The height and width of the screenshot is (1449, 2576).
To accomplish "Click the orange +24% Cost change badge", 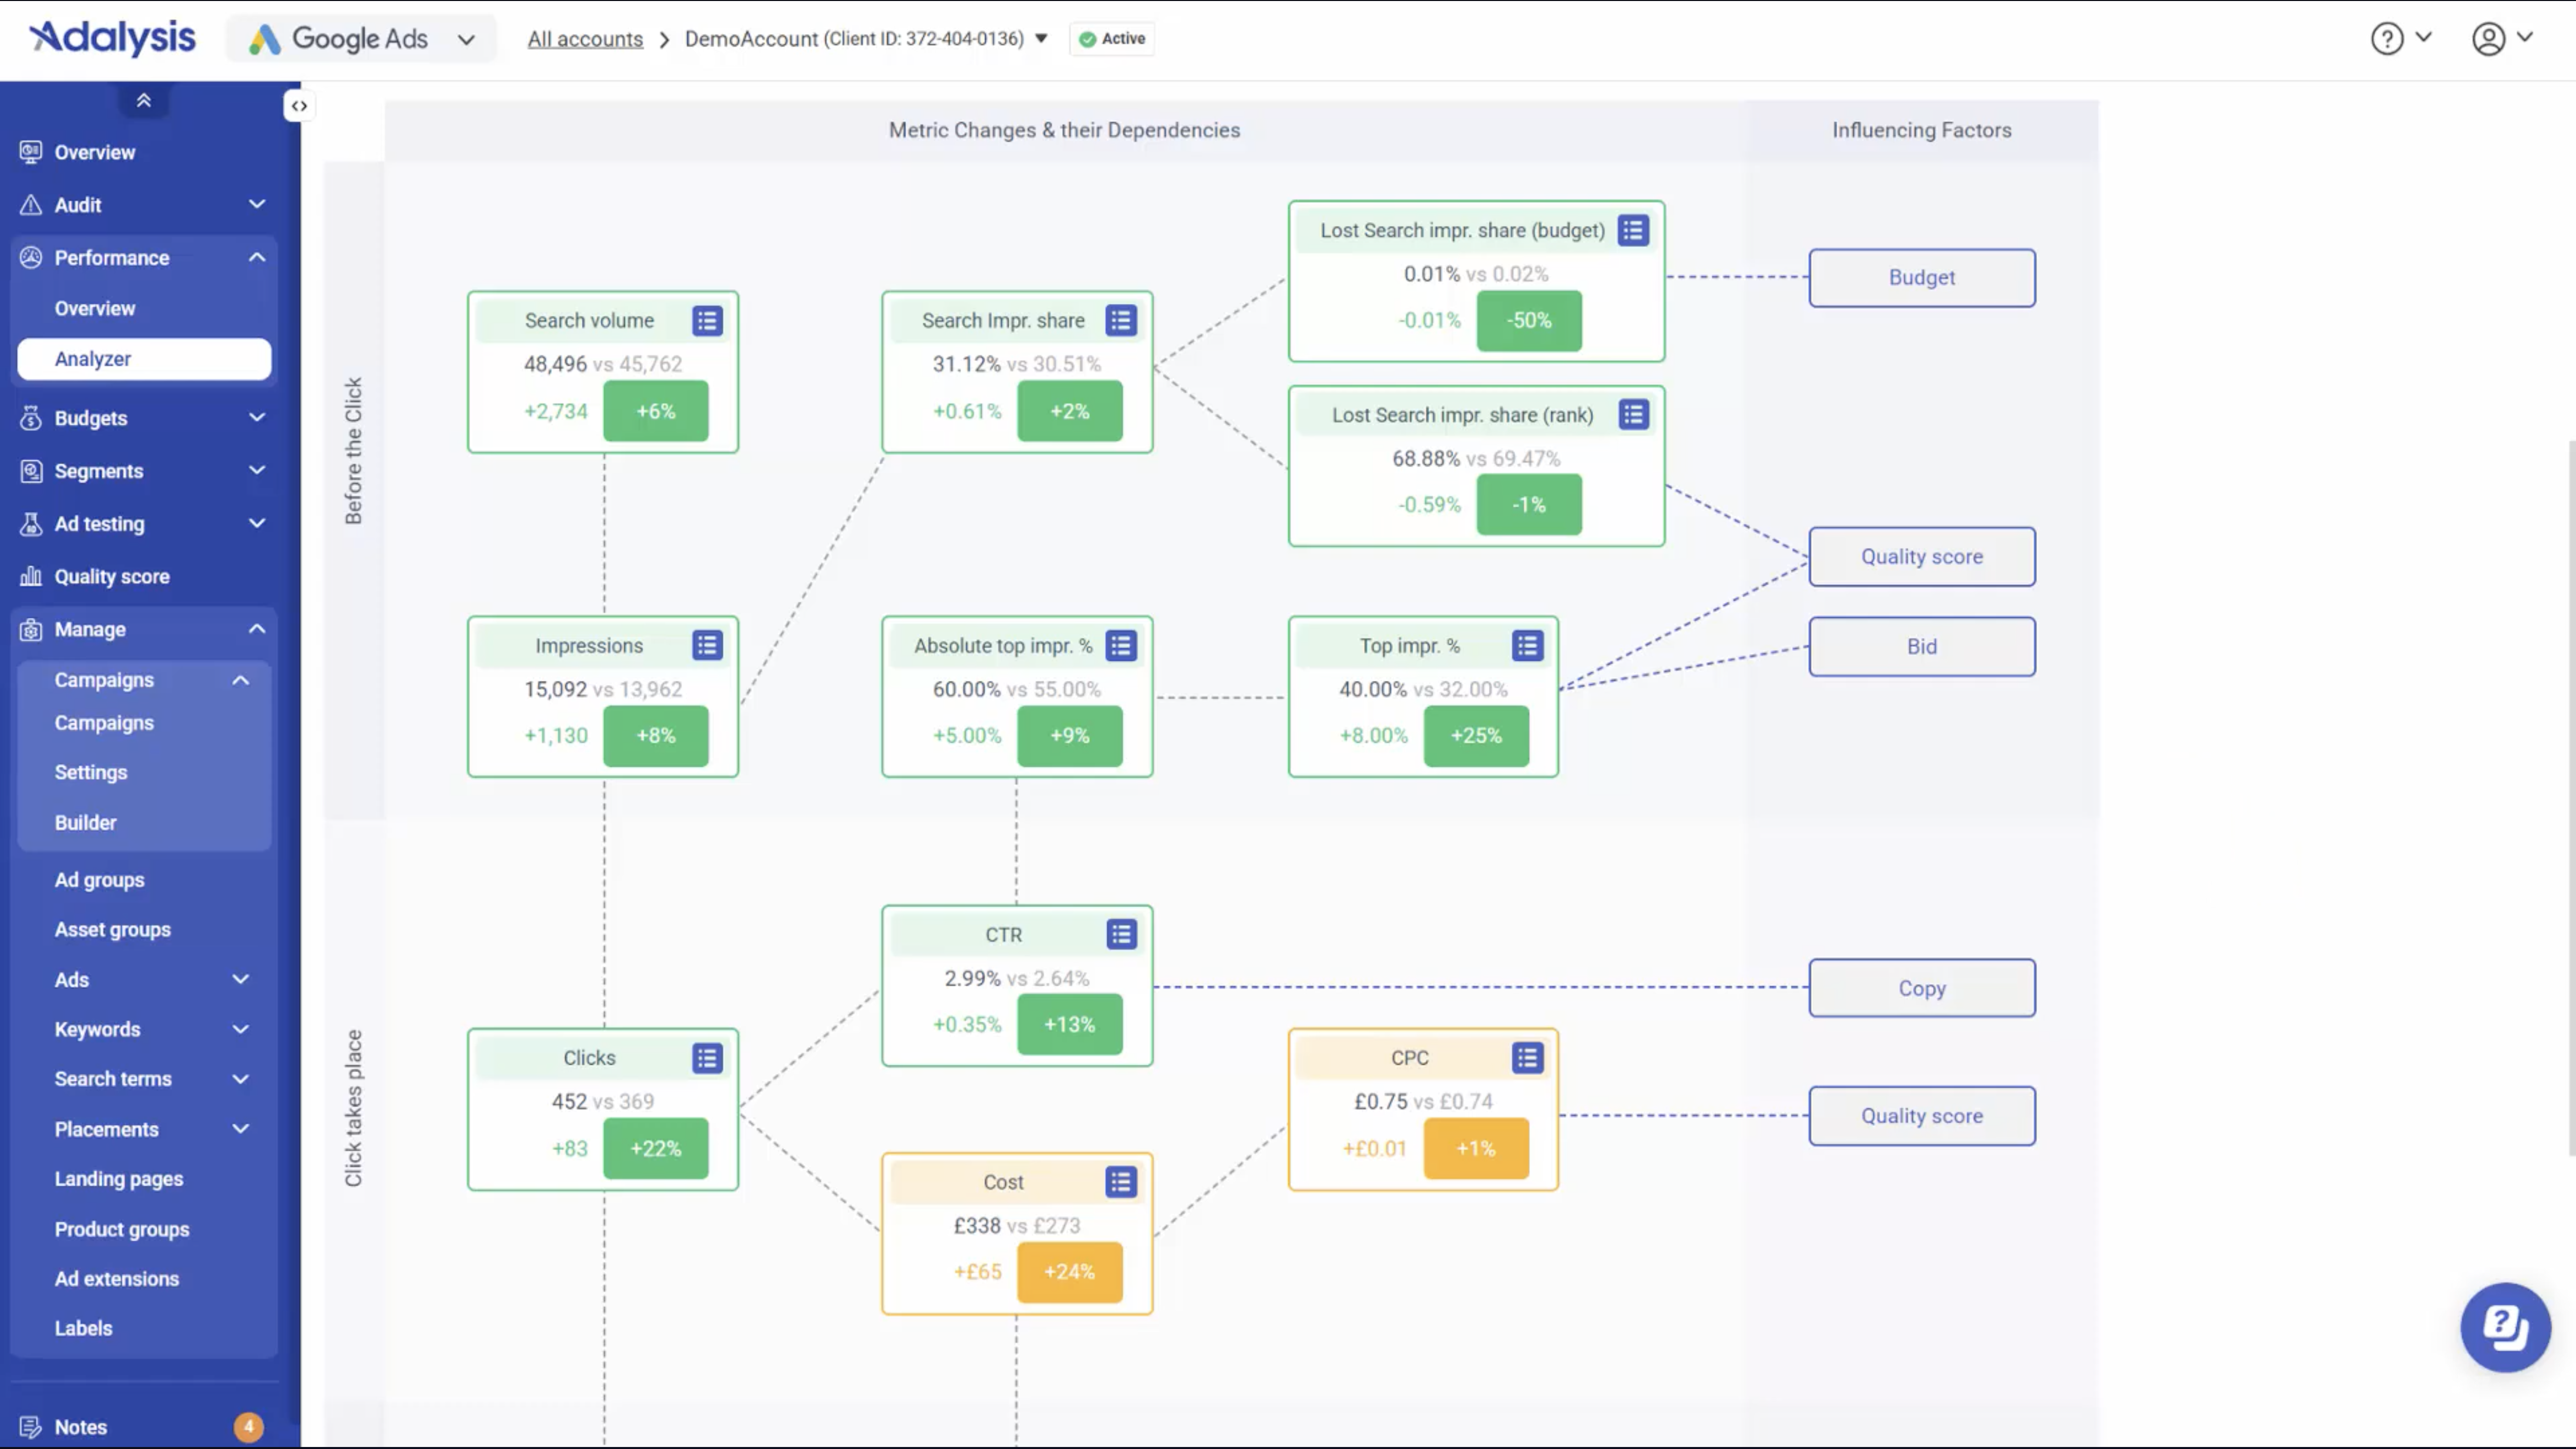I will pyautogui.click(x=1069, y=1272).
